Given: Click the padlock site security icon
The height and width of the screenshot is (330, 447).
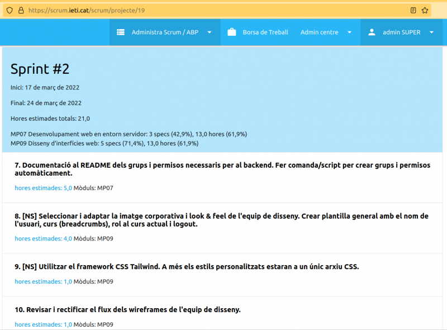Looking at the screenshot, I should pos(21,11).
